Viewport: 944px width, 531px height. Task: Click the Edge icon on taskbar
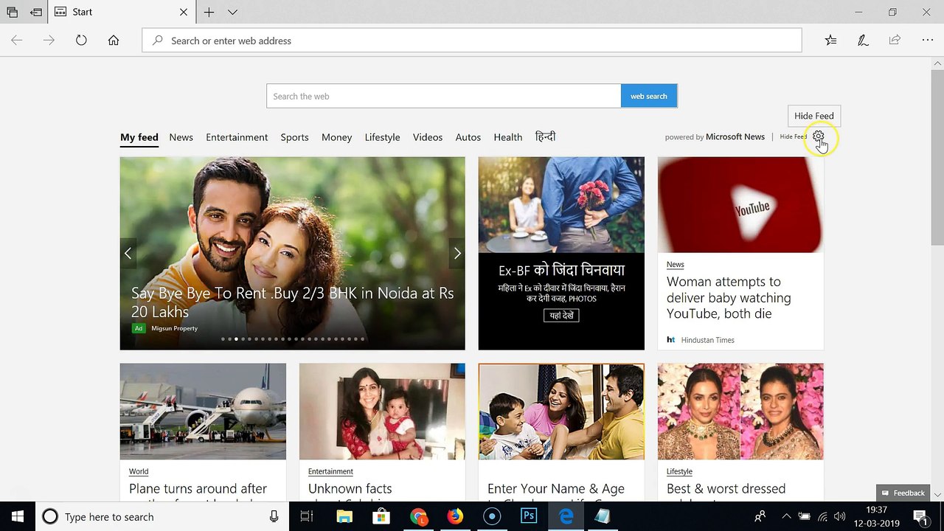[566, 516]
